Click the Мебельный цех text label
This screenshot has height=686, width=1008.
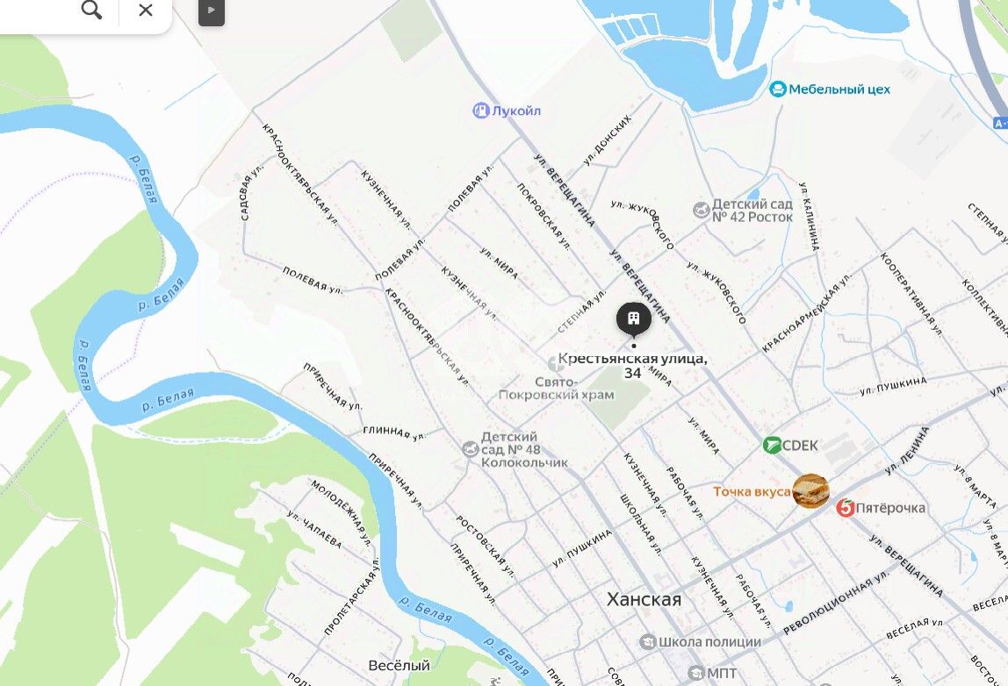(x=839, y=89)
